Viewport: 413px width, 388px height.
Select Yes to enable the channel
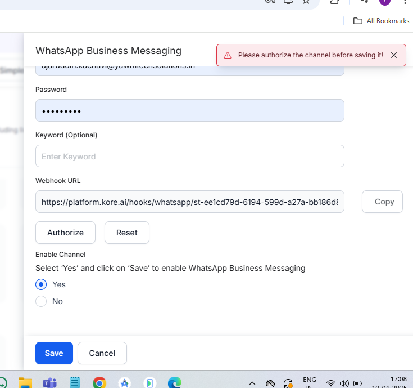coord(41,284)
